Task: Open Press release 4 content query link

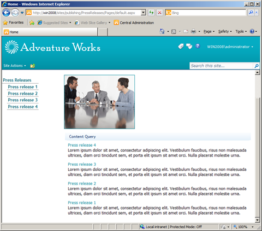Action: point(82,145)
